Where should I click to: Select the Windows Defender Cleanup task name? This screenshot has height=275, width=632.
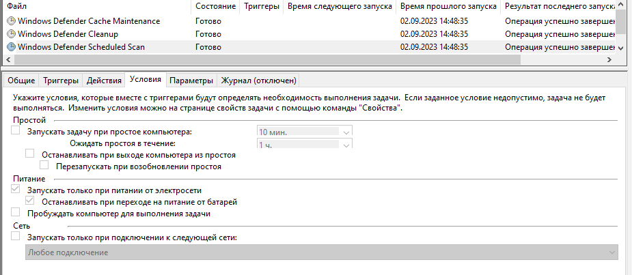point(68,34)
